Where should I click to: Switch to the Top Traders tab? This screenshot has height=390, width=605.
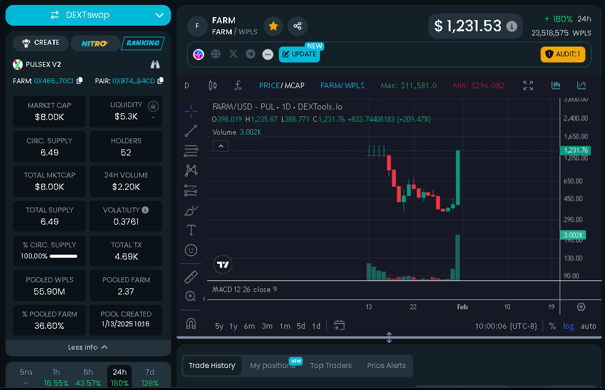click(x=331, y=366)
